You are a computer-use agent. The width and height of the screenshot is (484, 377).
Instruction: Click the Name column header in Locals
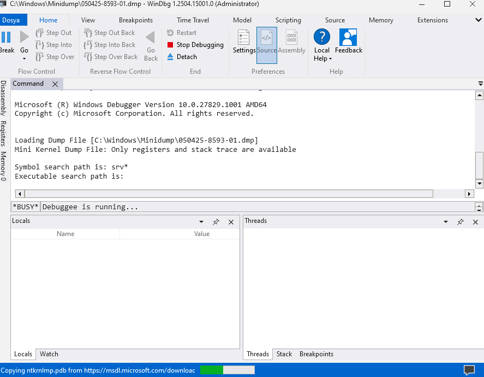65,234
